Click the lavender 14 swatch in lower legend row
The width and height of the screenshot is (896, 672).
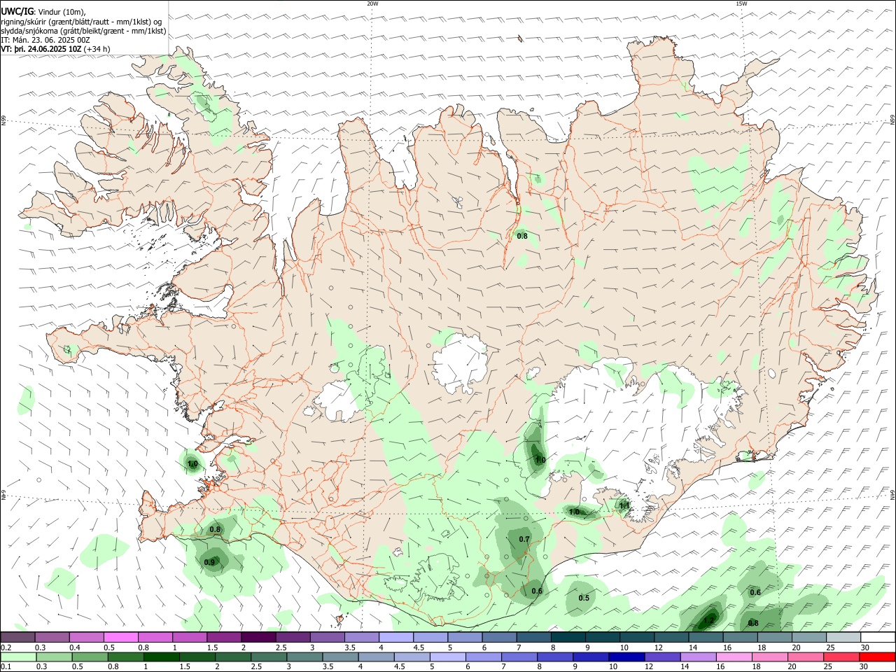point(698,657)
